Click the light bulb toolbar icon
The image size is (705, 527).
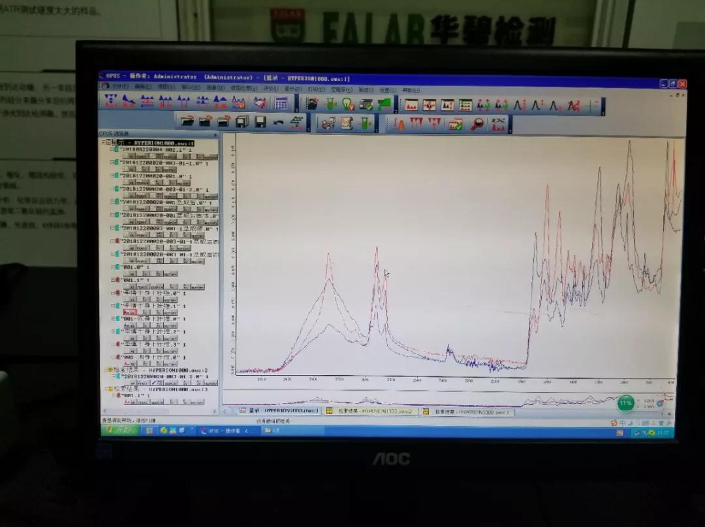(x=348, y=104)
